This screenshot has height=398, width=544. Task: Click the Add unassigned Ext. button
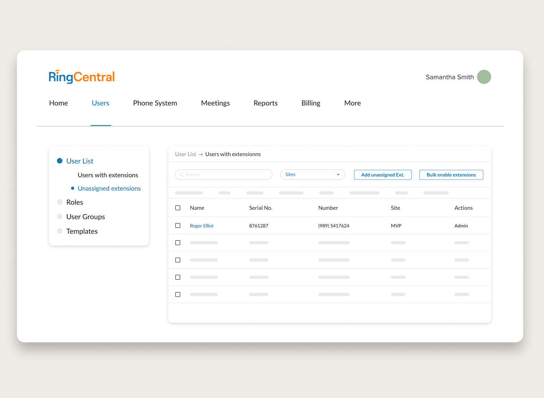coord(383,175)
